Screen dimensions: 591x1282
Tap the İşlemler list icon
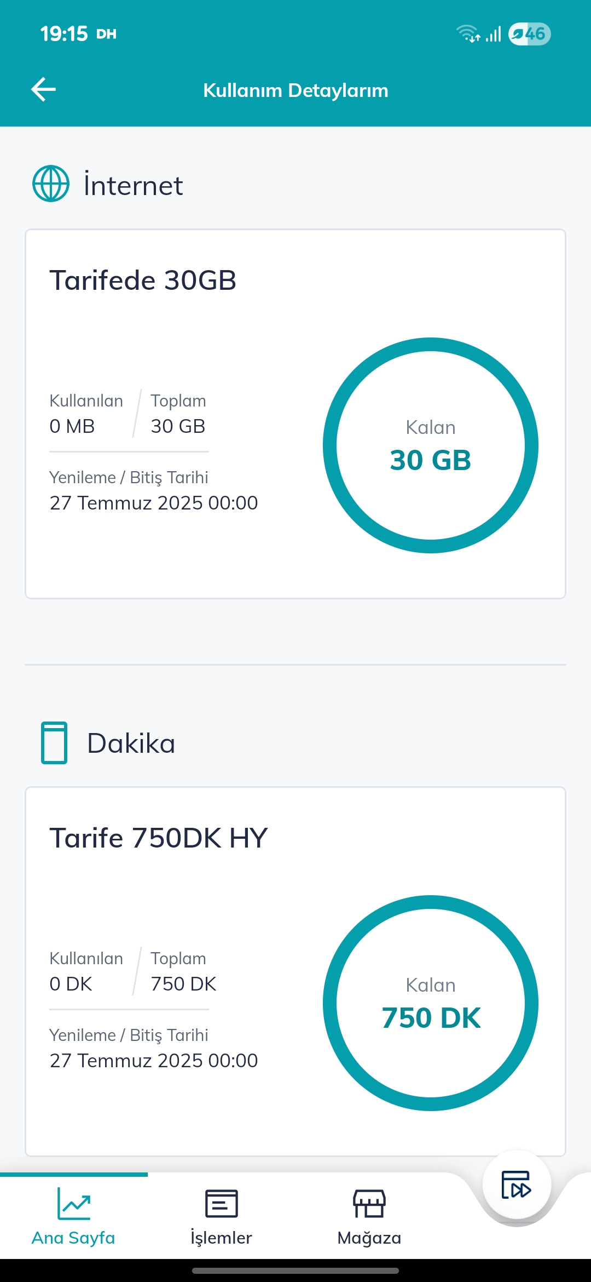(x=221, y=1204)
